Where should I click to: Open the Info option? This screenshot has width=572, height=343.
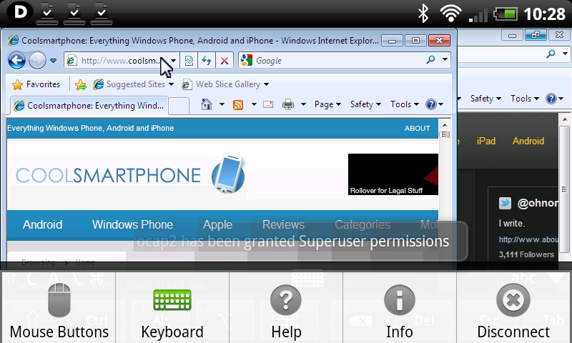point(400,309)
